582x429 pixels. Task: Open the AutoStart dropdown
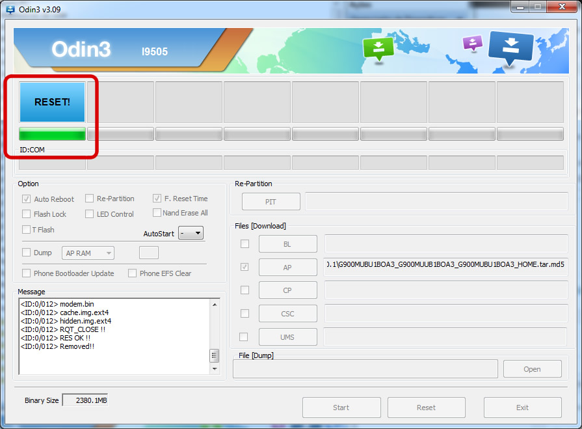pos(191,233)
